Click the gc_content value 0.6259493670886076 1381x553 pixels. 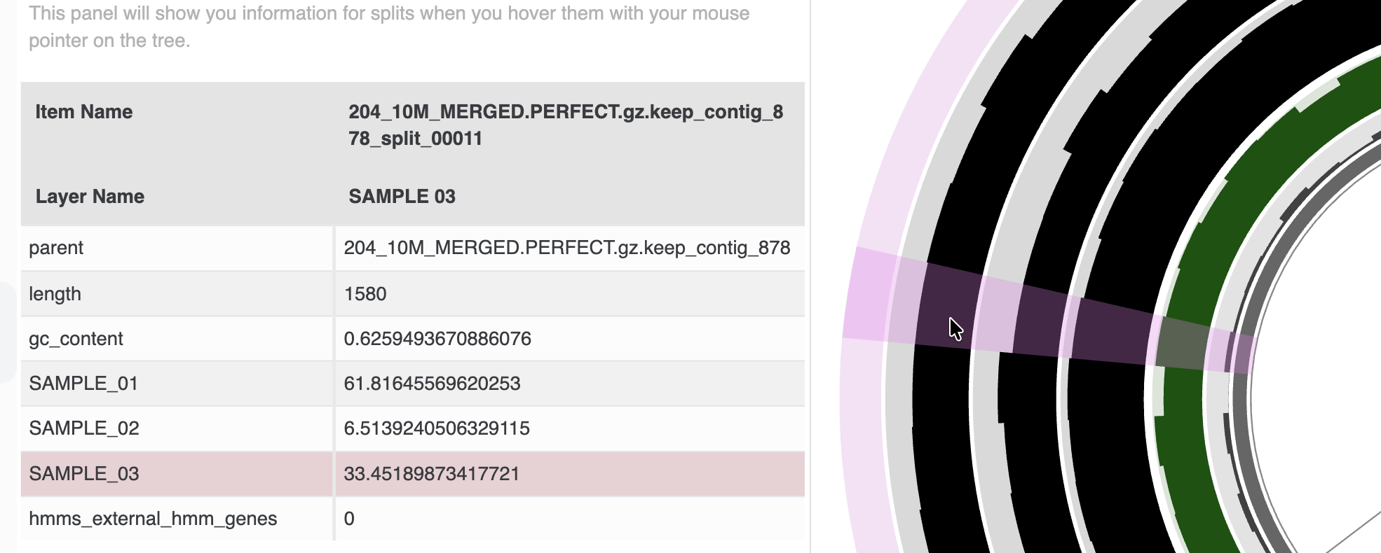click(x=437, y=339)
